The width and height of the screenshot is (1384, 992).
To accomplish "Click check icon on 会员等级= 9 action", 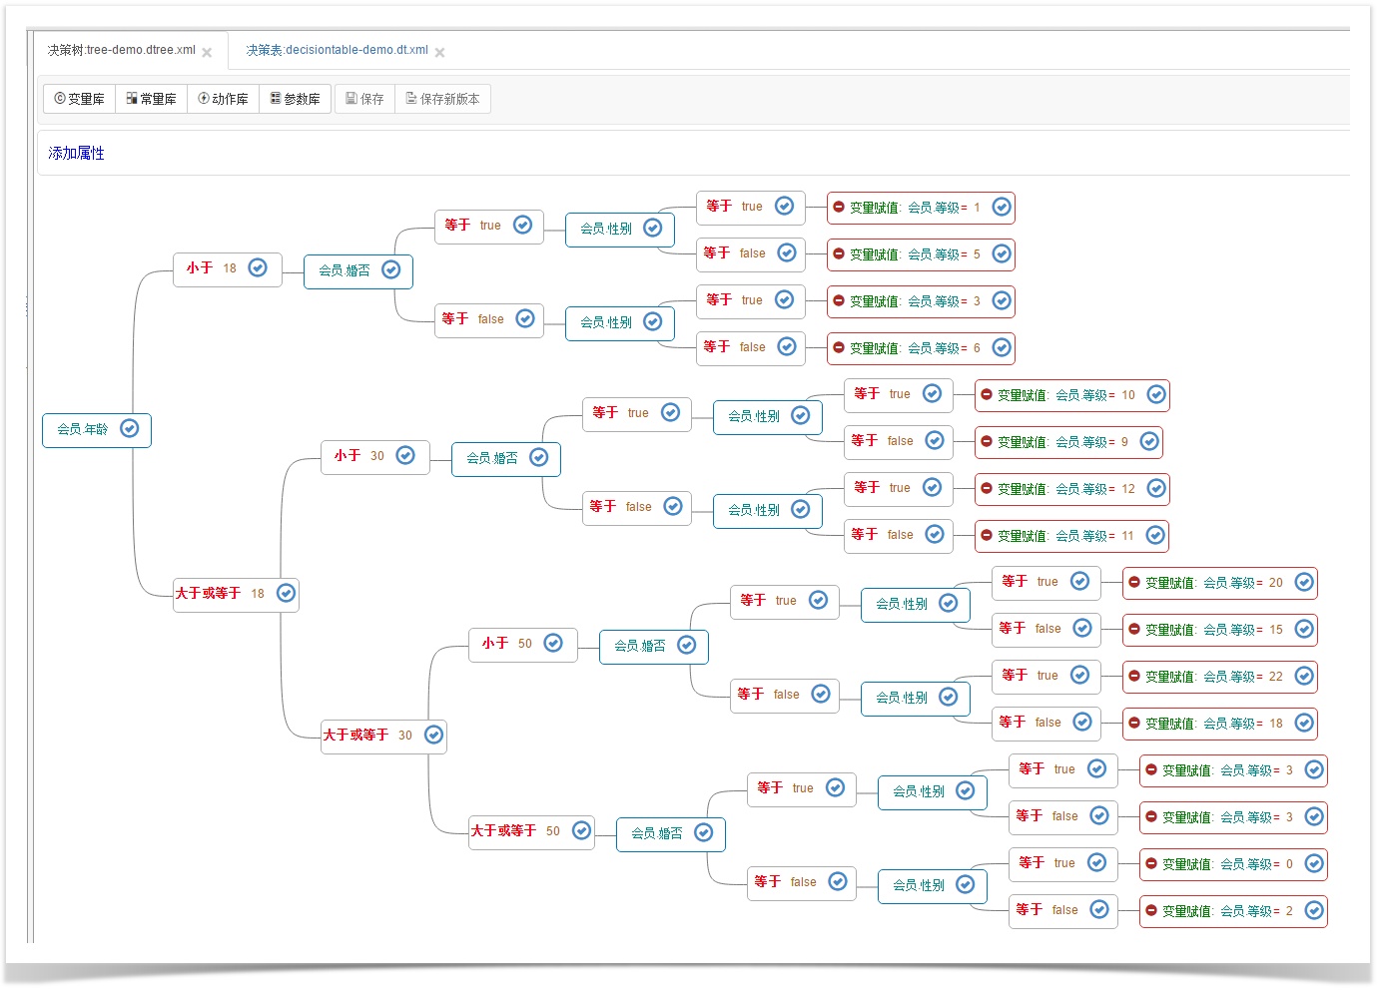I will 1149,441.
